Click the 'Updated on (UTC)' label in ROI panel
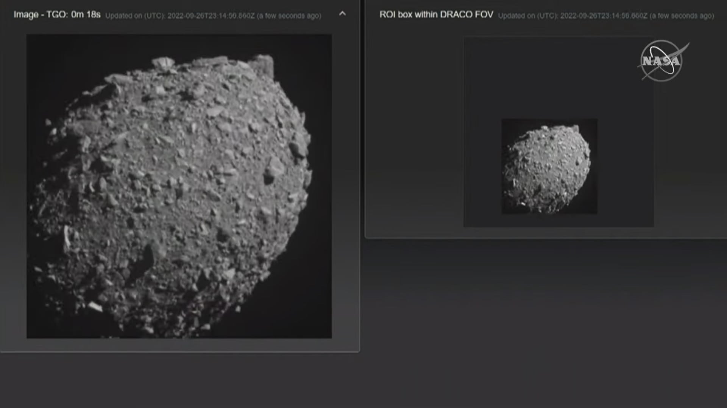The image size is (727, 408). 527,16
